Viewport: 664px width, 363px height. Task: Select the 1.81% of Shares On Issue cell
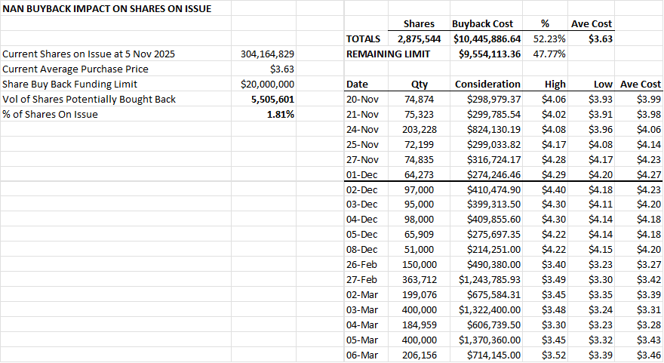(x=280, y=115)
